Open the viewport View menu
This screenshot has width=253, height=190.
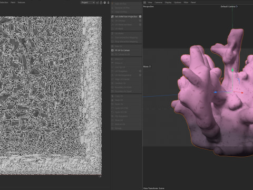pos(150,3)
